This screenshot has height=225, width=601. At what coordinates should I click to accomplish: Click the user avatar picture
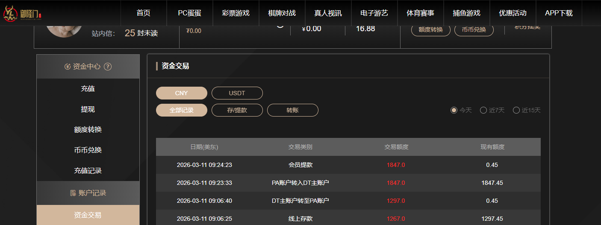(x=64, y=32)
